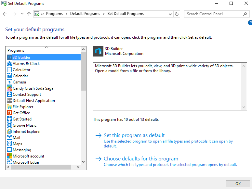The width and height of the screenshot is (252, 189).
Task: Open the Programs breadcrumb
Action: (55, 14)
